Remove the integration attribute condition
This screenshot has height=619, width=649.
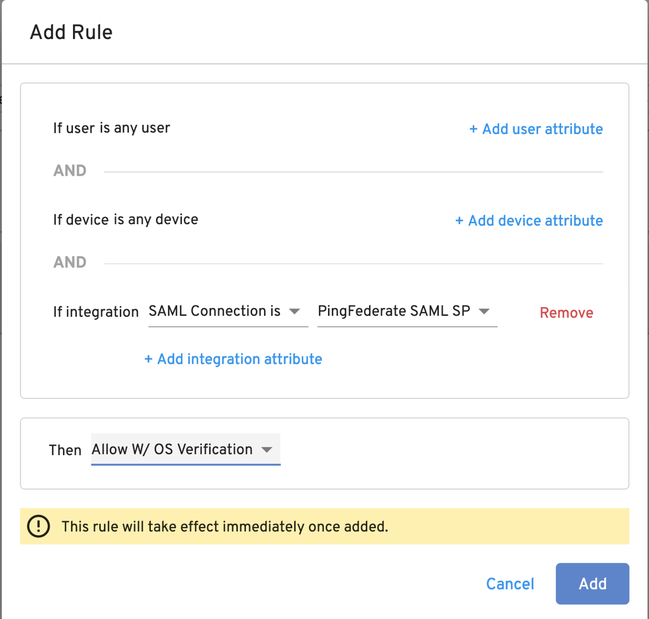pos(566,313)
